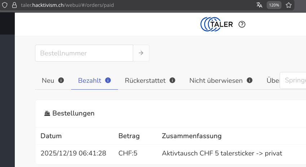This screenshot has height=167, width=306.
Task: Bookmark this page with the star icon
Action: tap(289, 5)
